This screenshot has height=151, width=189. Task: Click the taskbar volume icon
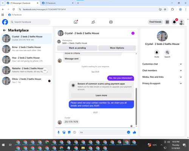(169, 142)
